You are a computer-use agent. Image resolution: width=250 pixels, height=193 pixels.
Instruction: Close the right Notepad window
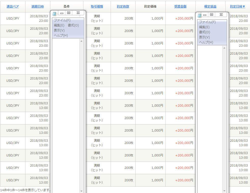pos(221,14)
